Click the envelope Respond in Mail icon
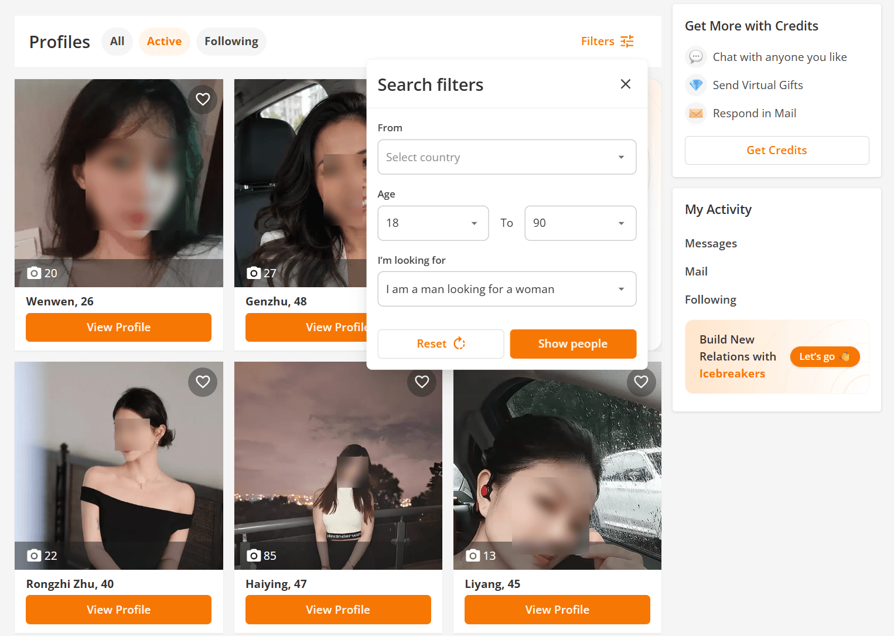This screenshot has width=894, height=636. coord(696,113)
